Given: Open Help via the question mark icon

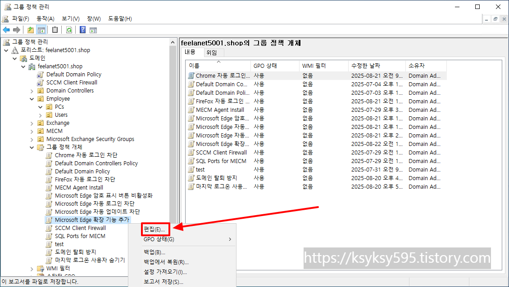Looking at the screenshot, I should (x=83, y=30).
